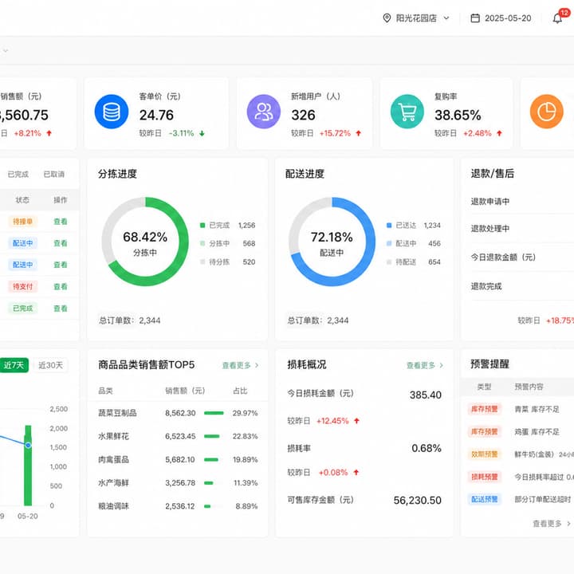Click the 占比 column header

[240, 391]
